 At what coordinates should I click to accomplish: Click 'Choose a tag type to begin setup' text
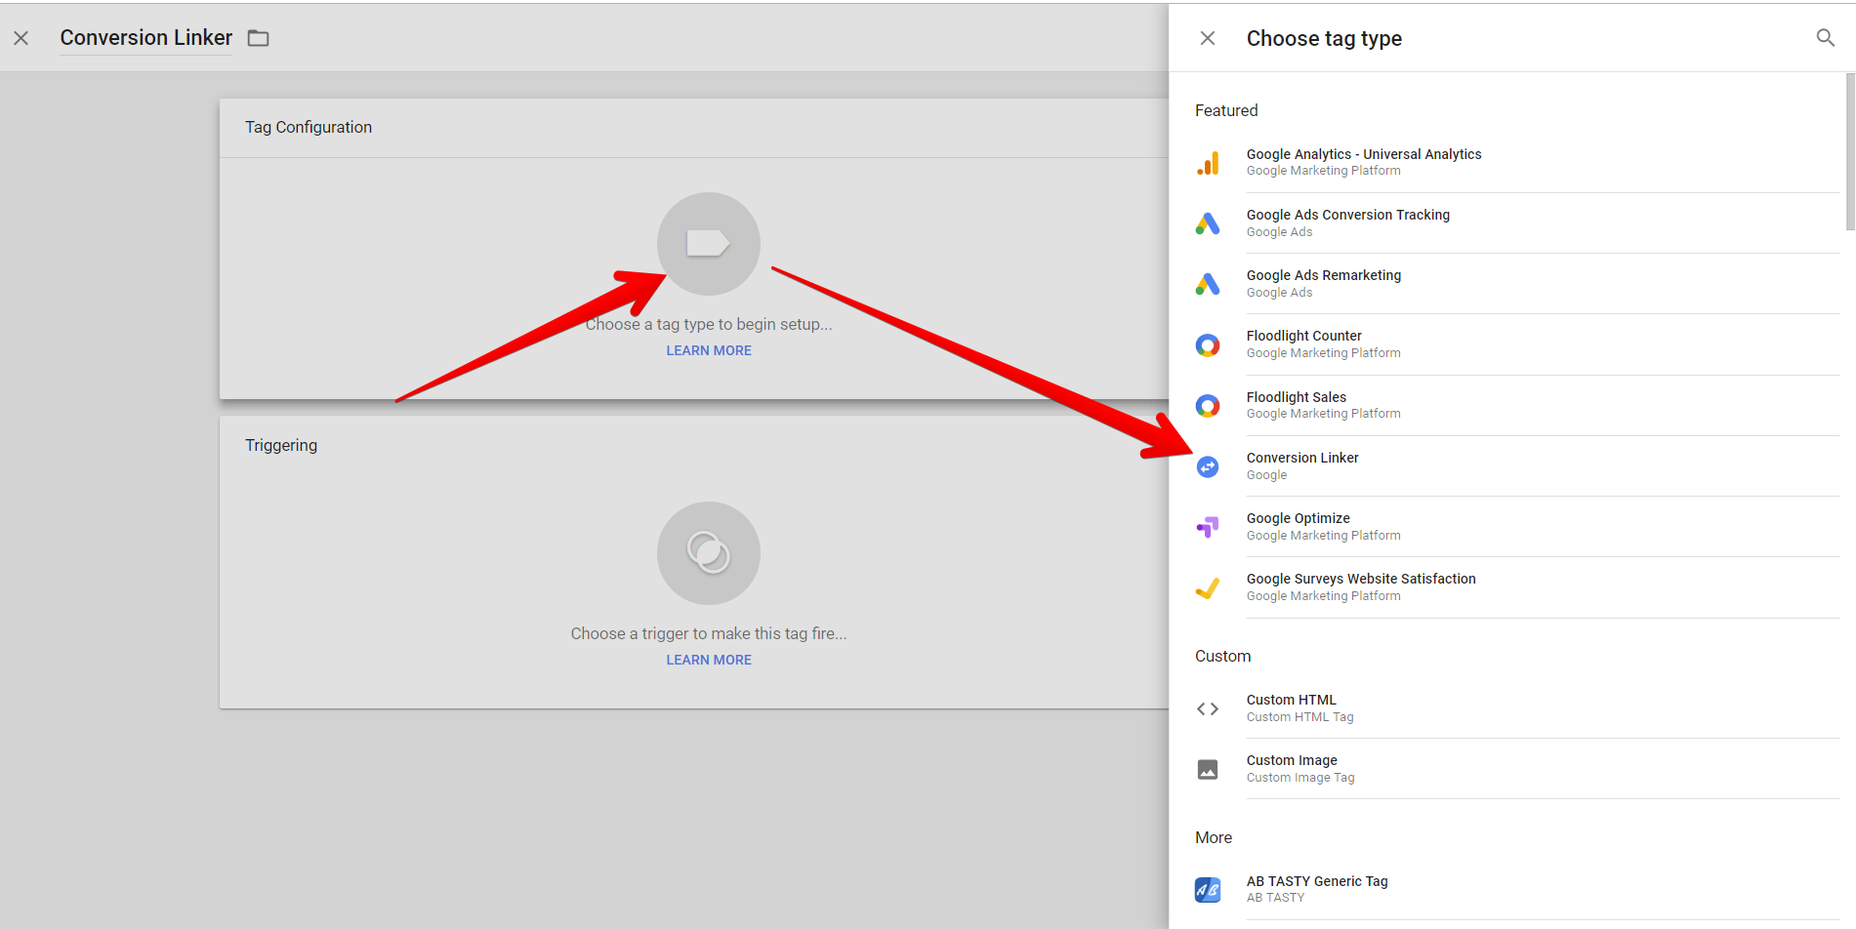pos(709,324)
